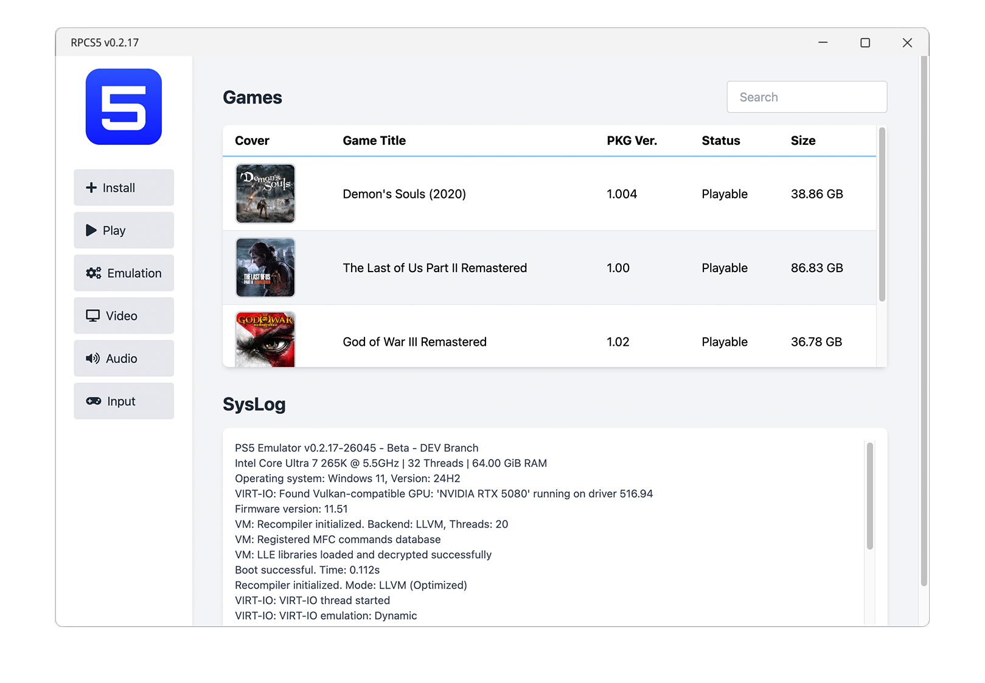Open Video settings
Viewport: 985px width, 683px height.
(124, 315)
